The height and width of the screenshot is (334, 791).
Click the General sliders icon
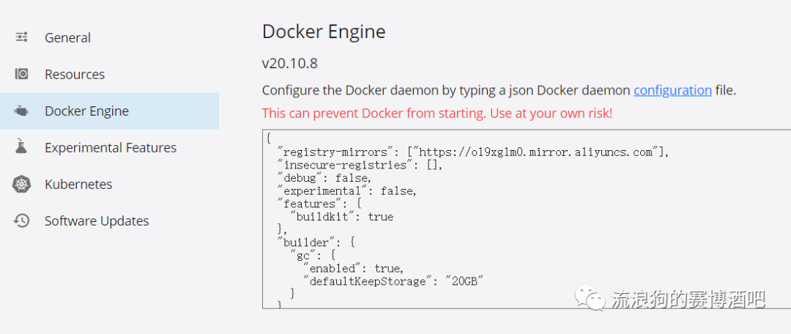tap(22, 37)
